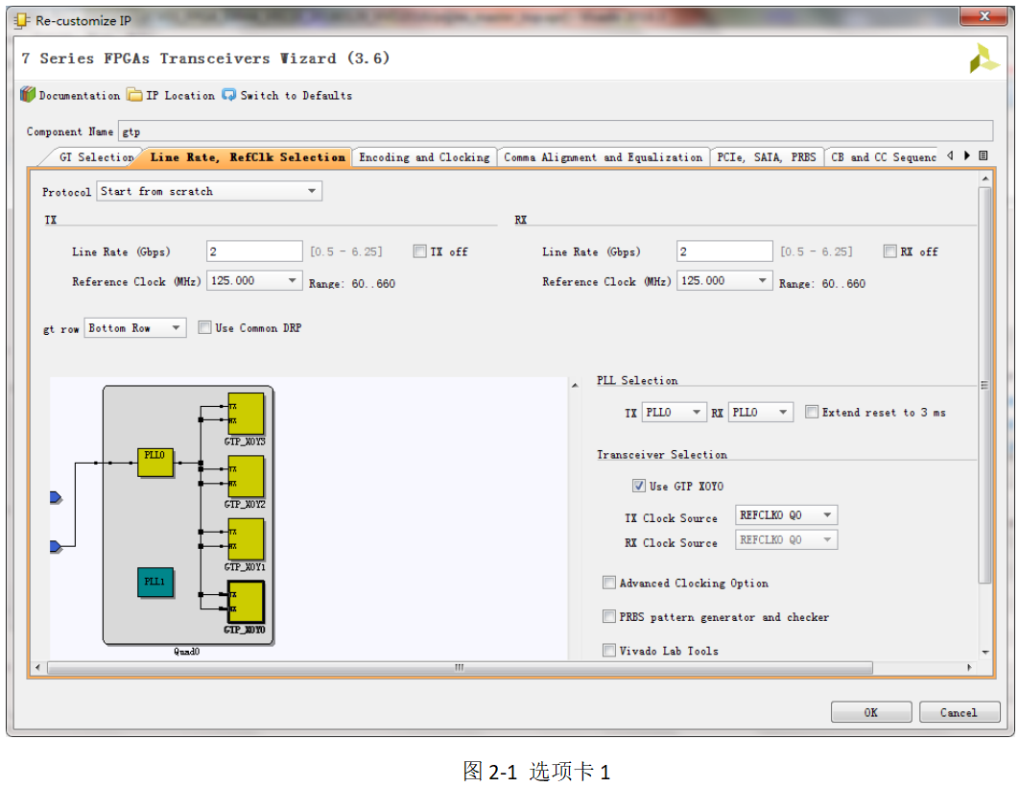Toggle the TX off checkbox
Viewport: 1019px width, 787px height.
(x=420, y=251)
